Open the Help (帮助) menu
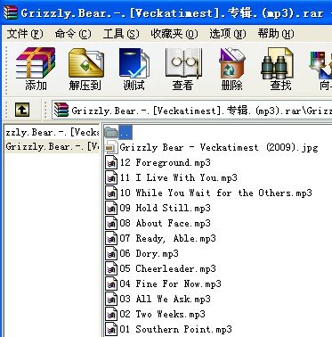Image resolution: width=332 pixels, height=337 pixels. click(x=276, y=34)
